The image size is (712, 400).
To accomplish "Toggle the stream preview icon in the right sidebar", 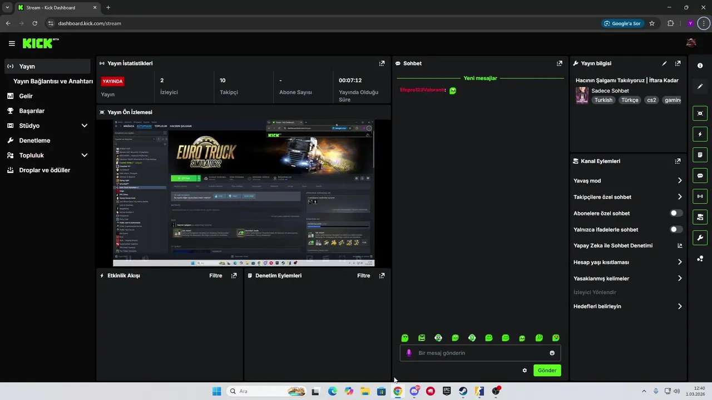I will click(700, 113).
